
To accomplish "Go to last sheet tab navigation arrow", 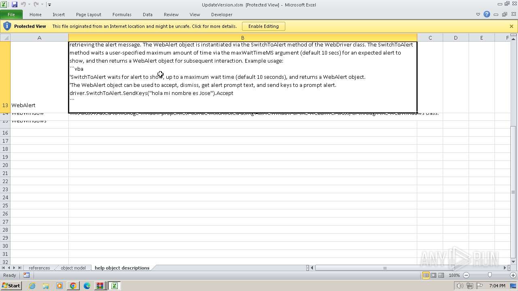I will (19, 268).
